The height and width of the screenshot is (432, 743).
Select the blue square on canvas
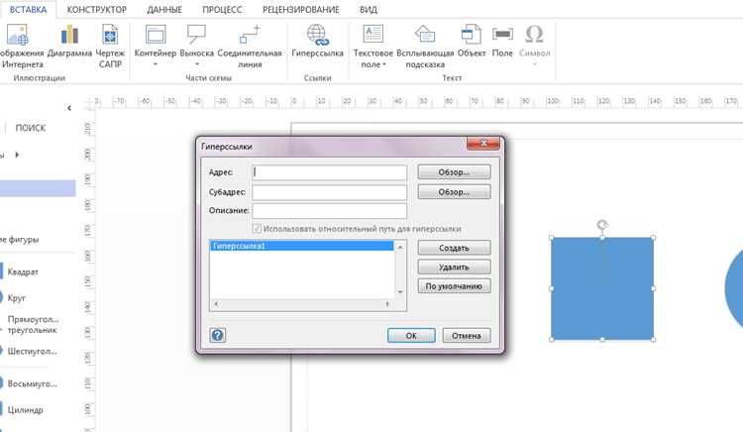coord(602,288)
